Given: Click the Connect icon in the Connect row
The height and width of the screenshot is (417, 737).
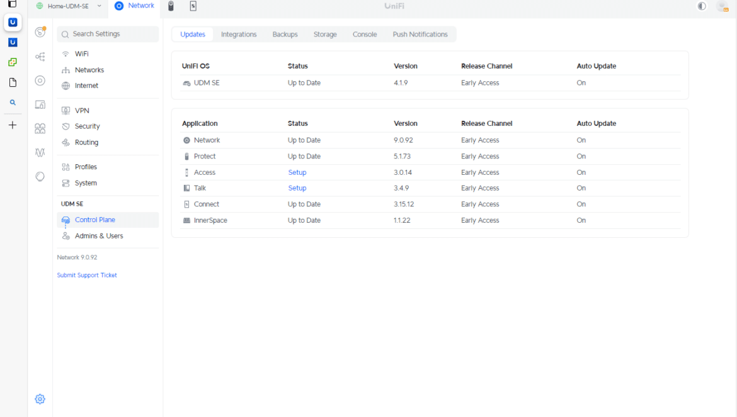Looking at the screenshot, I should coord(186,204).
